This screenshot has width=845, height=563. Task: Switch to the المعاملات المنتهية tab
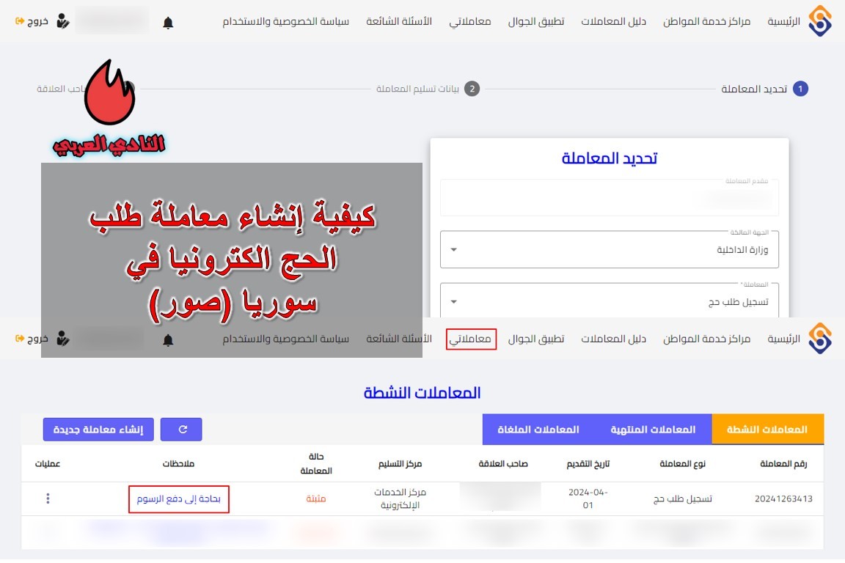pyautogui.click(x=653, y=430)
